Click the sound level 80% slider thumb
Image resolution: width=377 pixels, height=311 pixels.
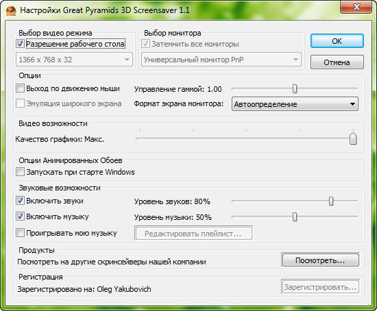pos(331,201)
